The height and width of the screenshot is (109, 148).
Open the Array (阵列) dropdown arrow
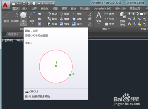(x=84, y=24)
